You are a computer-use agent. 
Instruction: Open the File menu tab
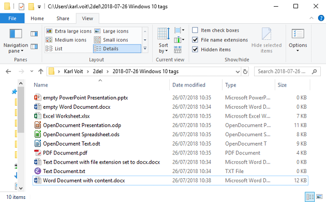pyautogui.click(x=12, y=19)
